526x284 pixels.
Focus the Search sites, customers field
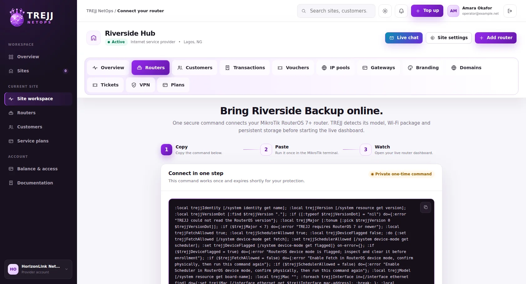click(336, 11)
